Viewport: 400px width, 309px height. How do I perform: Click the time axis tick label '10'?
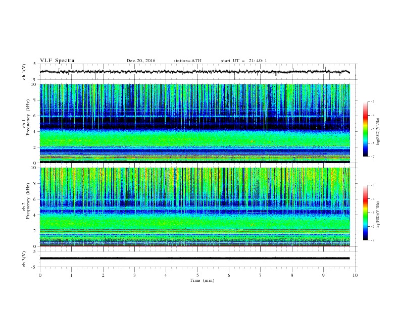tap(355, 275)
